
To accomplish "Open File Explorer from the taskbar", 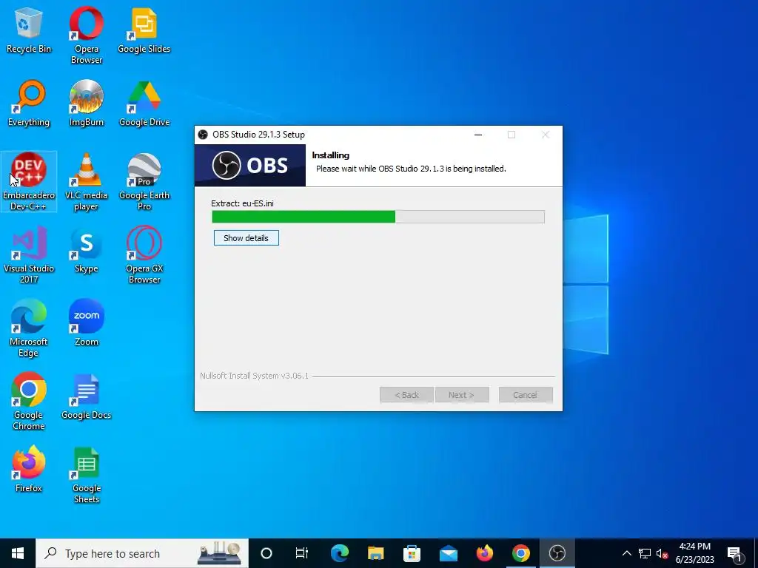I will tap(375, 553).
